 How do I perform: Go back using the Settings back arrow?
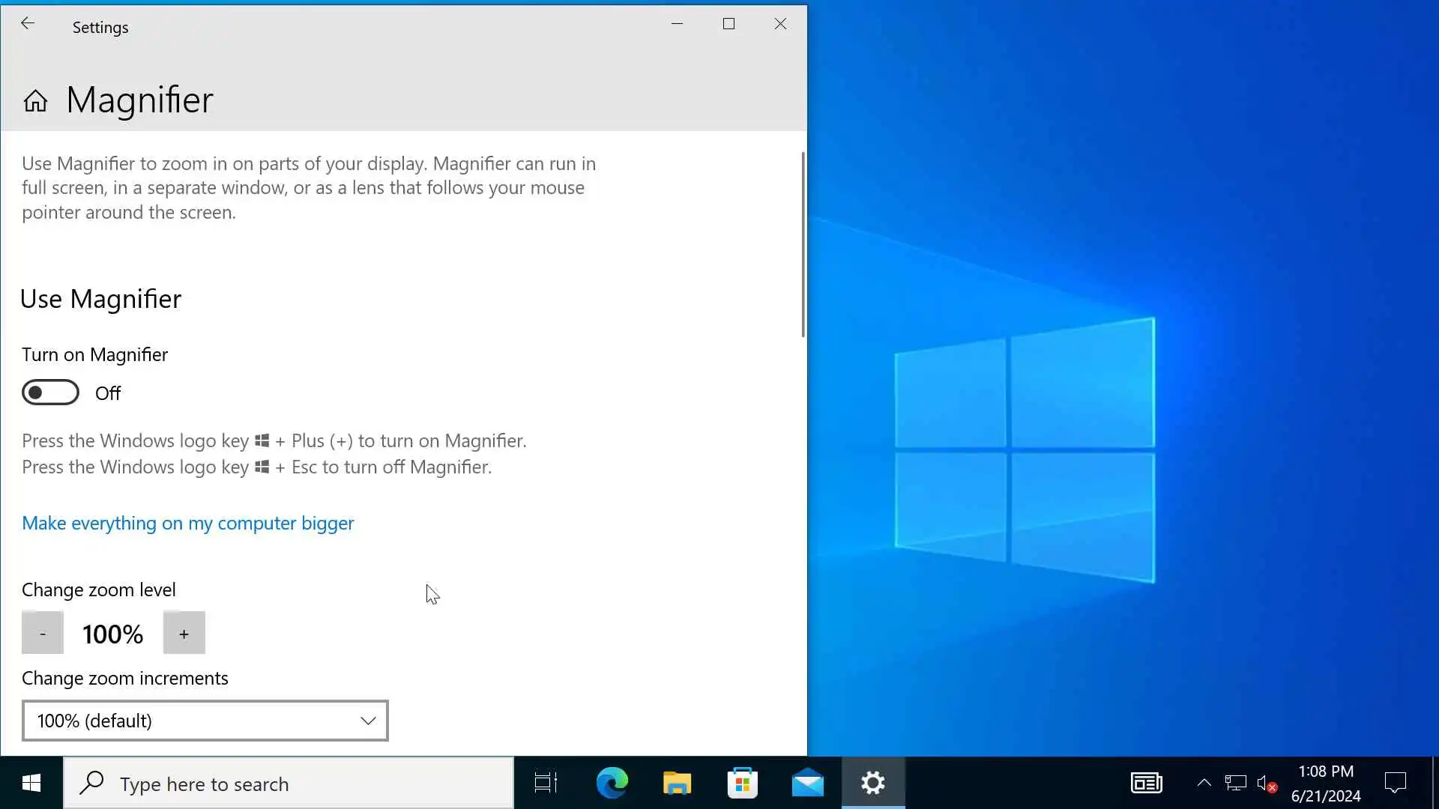click(x=28, y=24)
